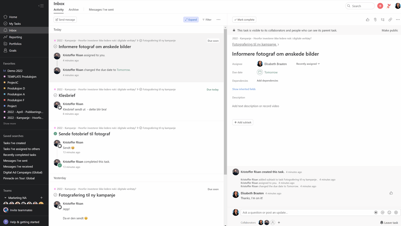Uncheck completed task Sende fotobrief til fotograf
This screenshot has width=401, height=226.
[55, 134]
